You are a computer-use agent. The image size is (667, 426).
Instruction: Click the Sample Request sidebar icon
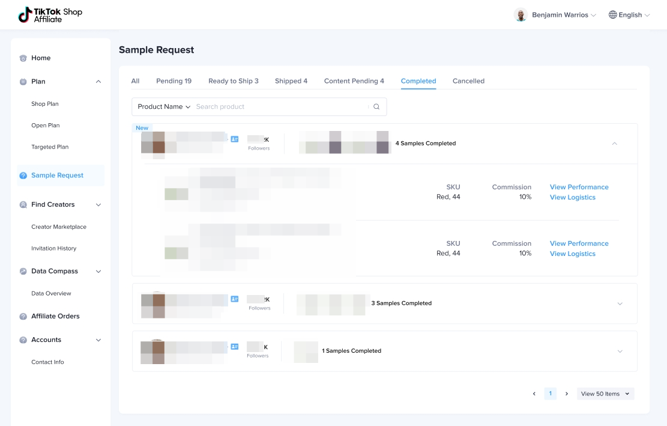tap(23, 175)
